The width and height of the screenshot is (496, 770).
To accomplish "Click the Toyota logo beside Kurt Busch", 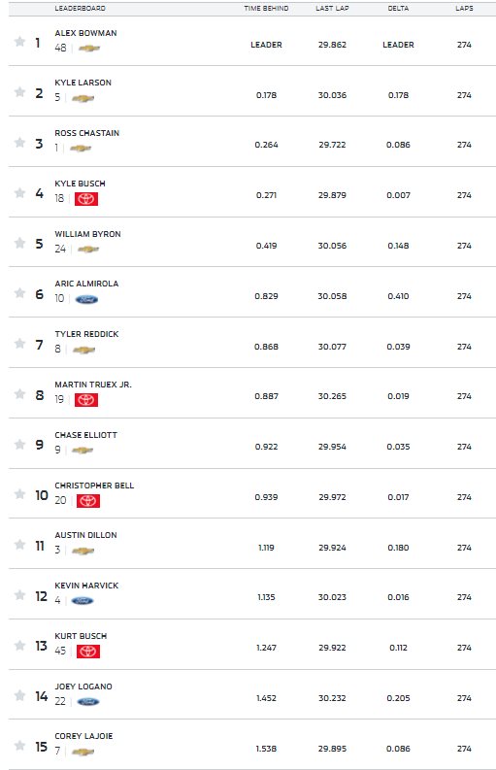I will [88, 652].
